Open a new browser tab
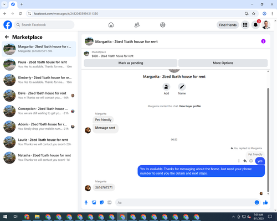277x221 pixels. tap(22, 4)
